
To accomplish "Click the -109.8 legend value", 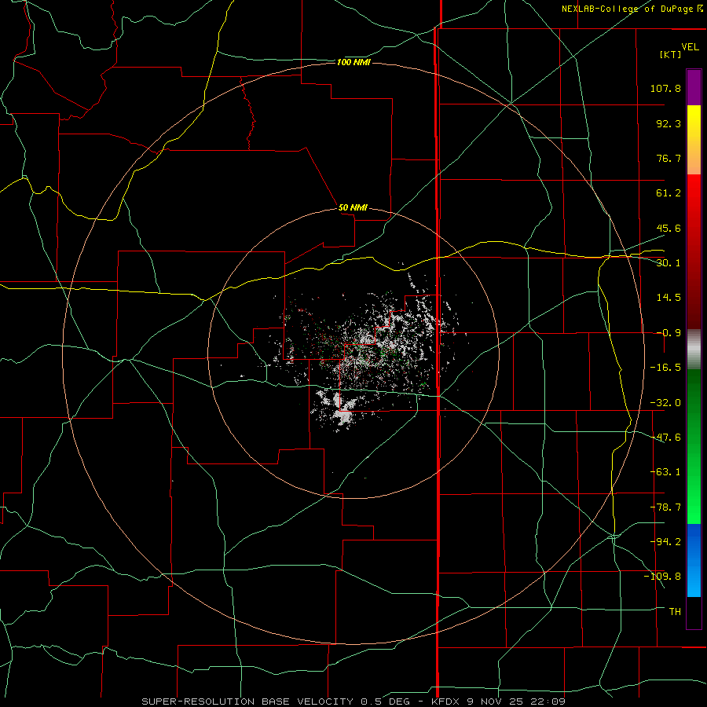I will 662,577.
